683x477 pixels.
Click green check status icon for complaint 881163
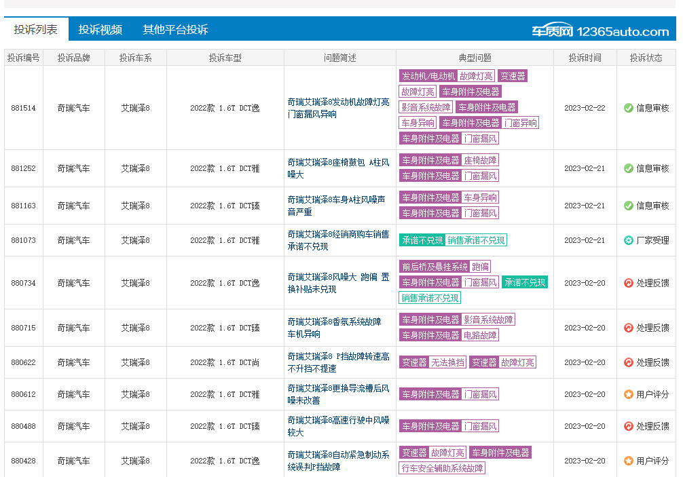629,206
